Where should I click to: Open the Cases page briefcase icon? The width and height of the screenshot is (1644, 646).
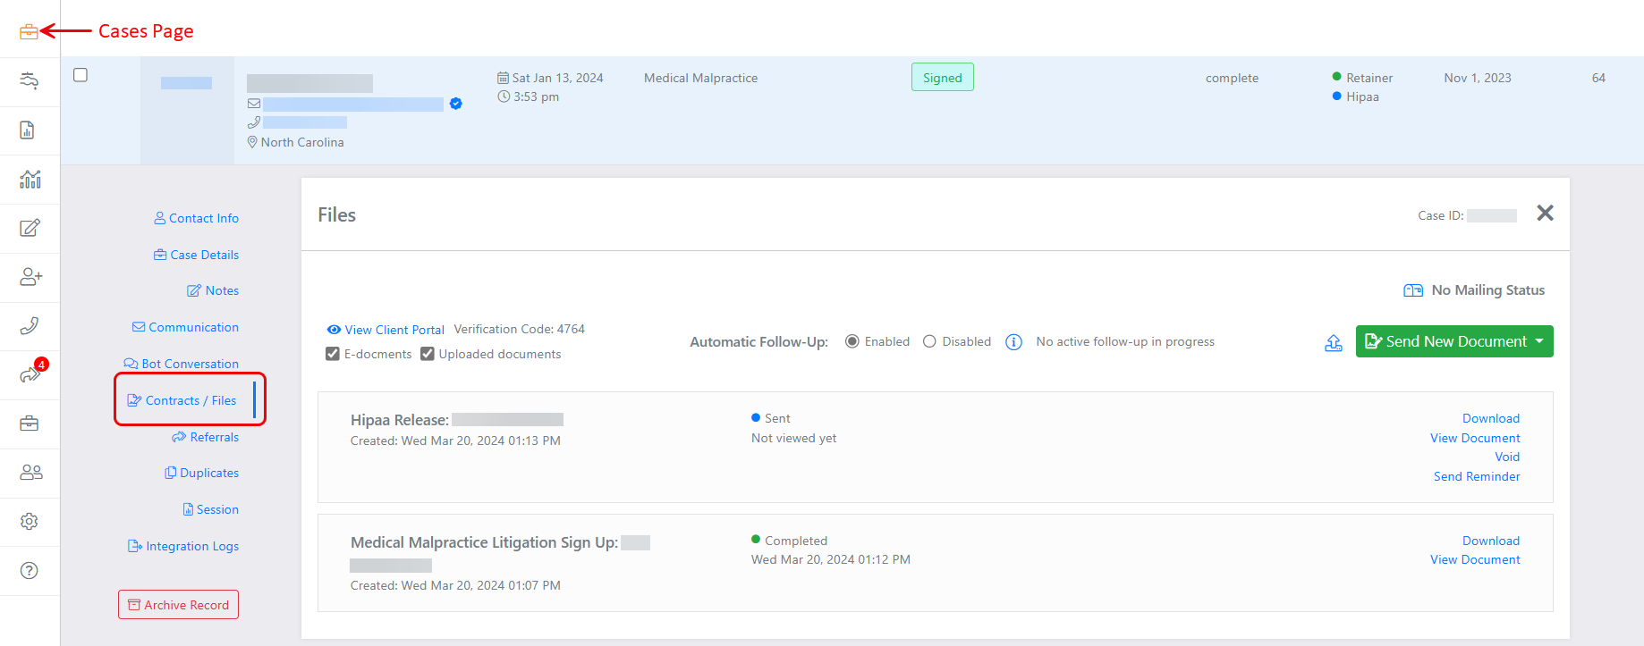tap(29, 32)
